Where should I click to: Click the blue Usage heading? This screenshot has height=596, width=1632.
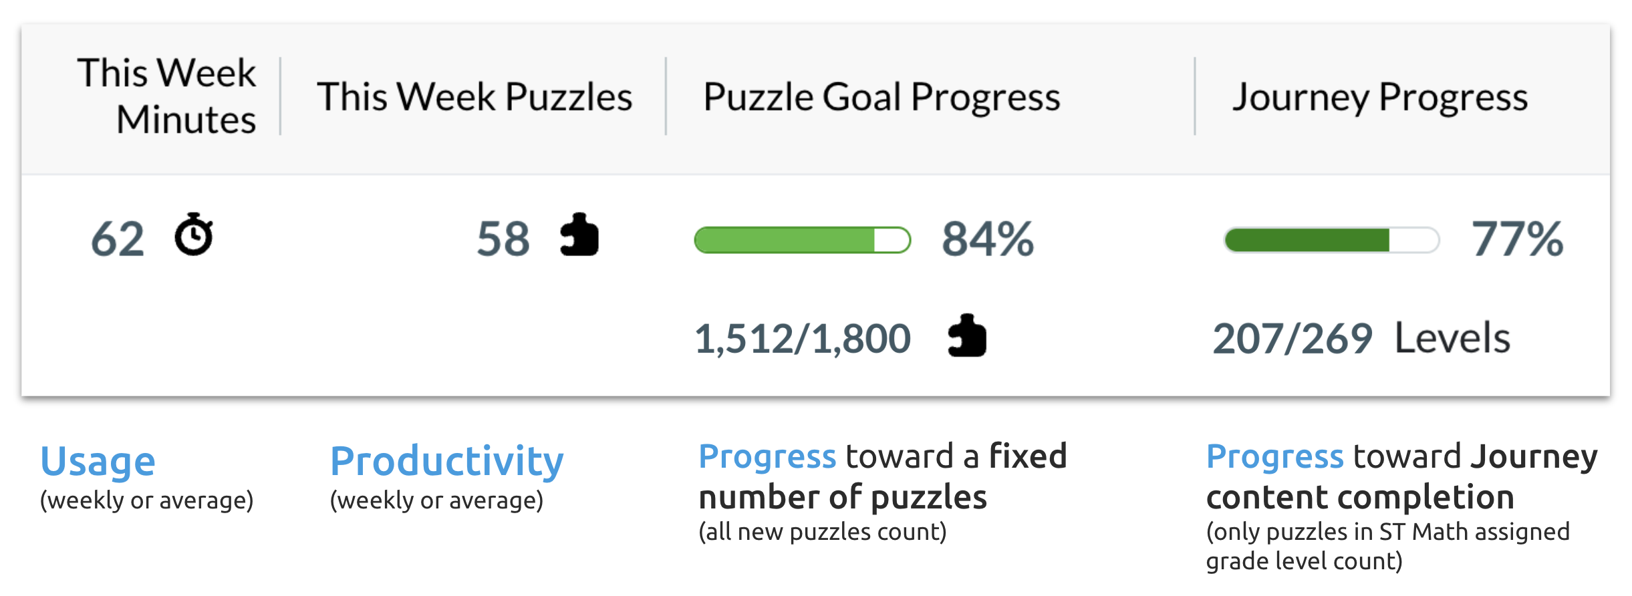[98, 462]
